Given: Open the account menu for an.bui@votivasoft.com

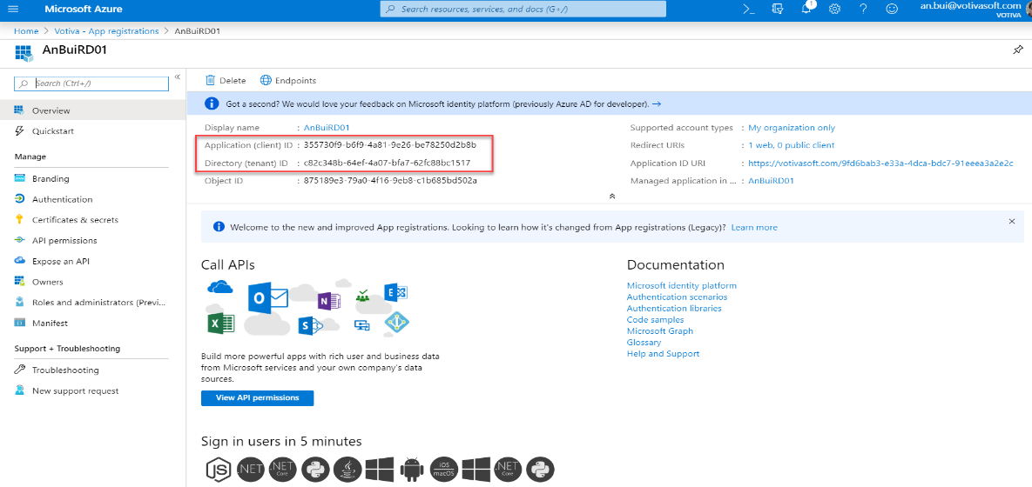Looking at the screenshot, I should (x=975, y=10).
